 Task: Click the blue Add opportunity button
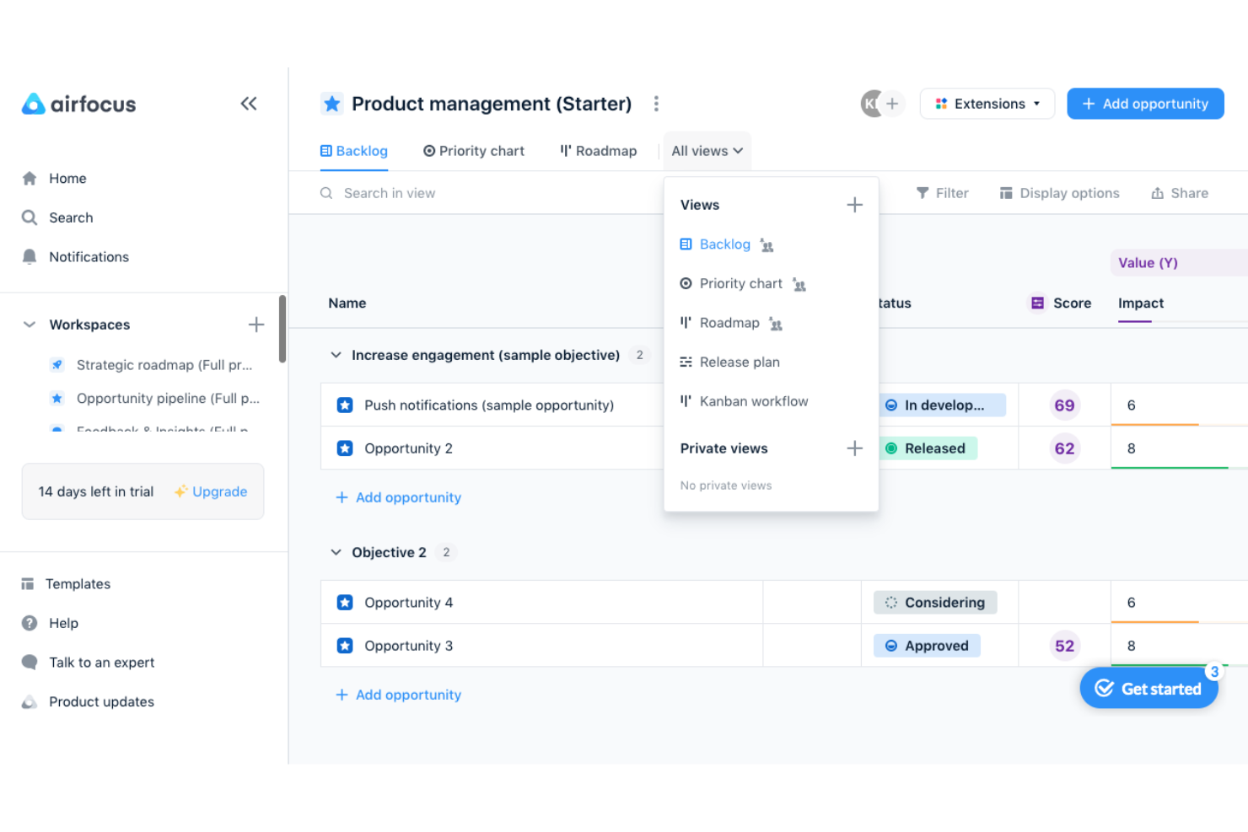1145,104
